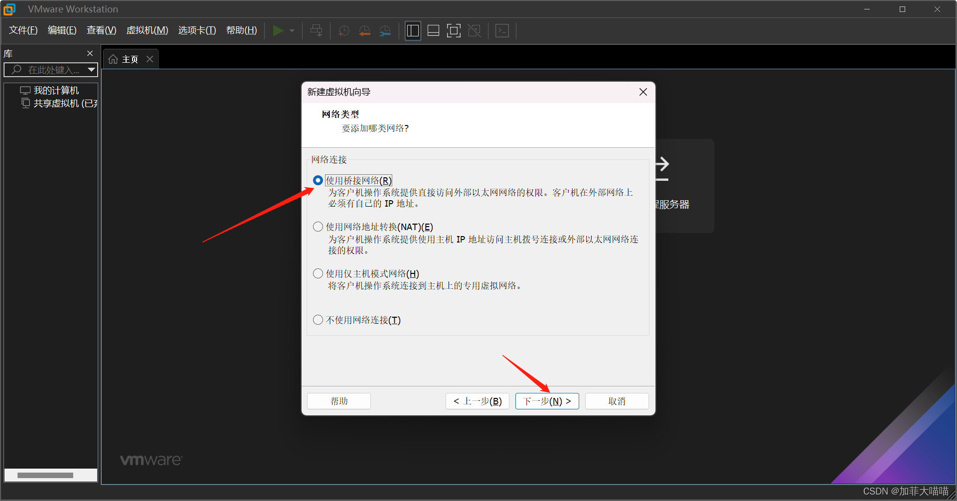Click the full screen mode icon
The width and height of the screenshot is (957, 501).
coord(454,31)
